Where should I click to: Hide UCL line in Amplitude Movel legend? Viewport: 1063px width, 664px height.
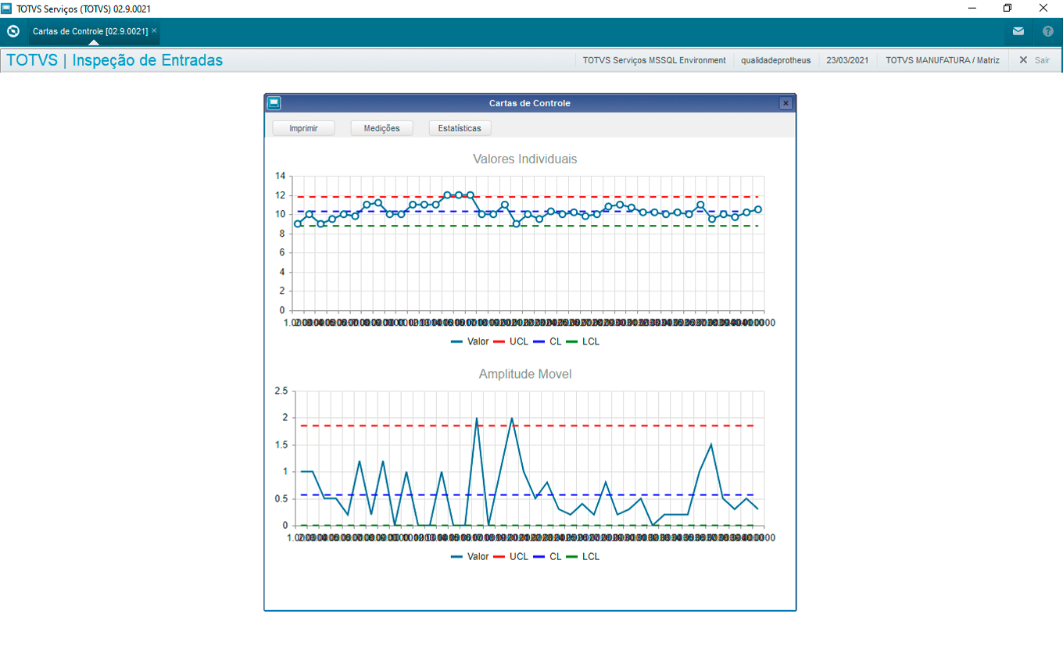518,557
